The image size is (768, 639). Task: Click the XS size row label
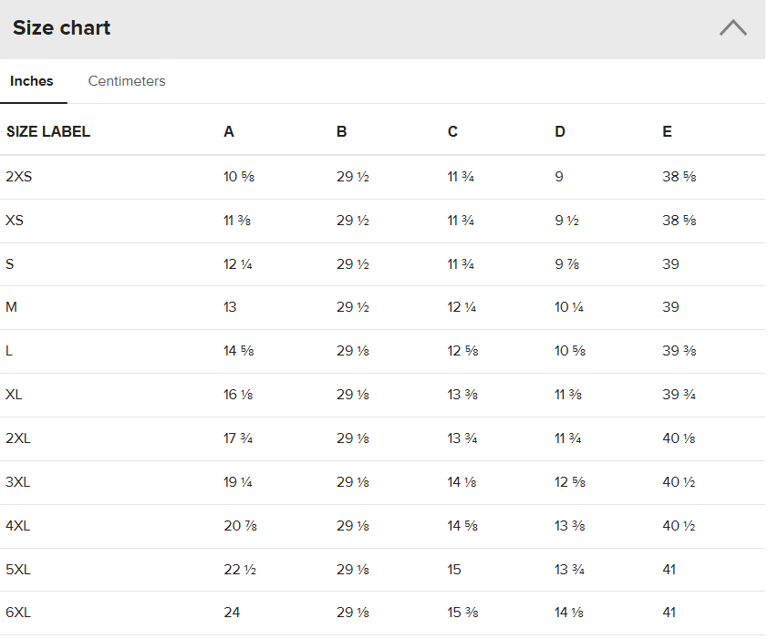[15, 220]
